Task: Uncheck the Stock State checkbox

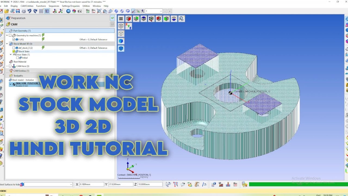Action: pyautogui.click(x=14, y=51)
